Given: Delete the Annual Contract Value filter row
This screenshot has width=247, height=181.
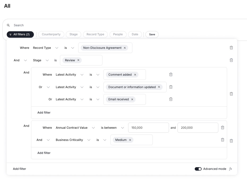Looking at the screenshot, I should [x=222, y=128].
